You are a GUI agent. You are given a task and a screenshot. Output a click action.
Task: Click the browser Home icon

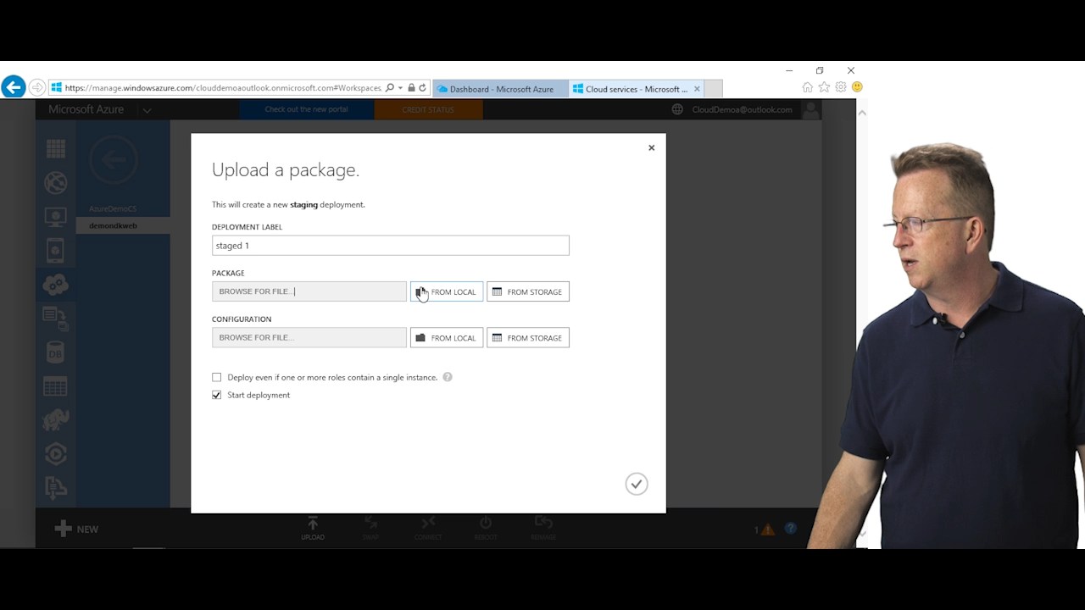click(807, 87)
